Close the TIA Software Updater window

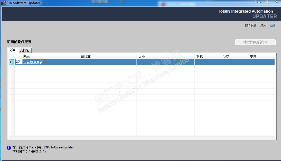pyautogui.click(x=276, y=2)
